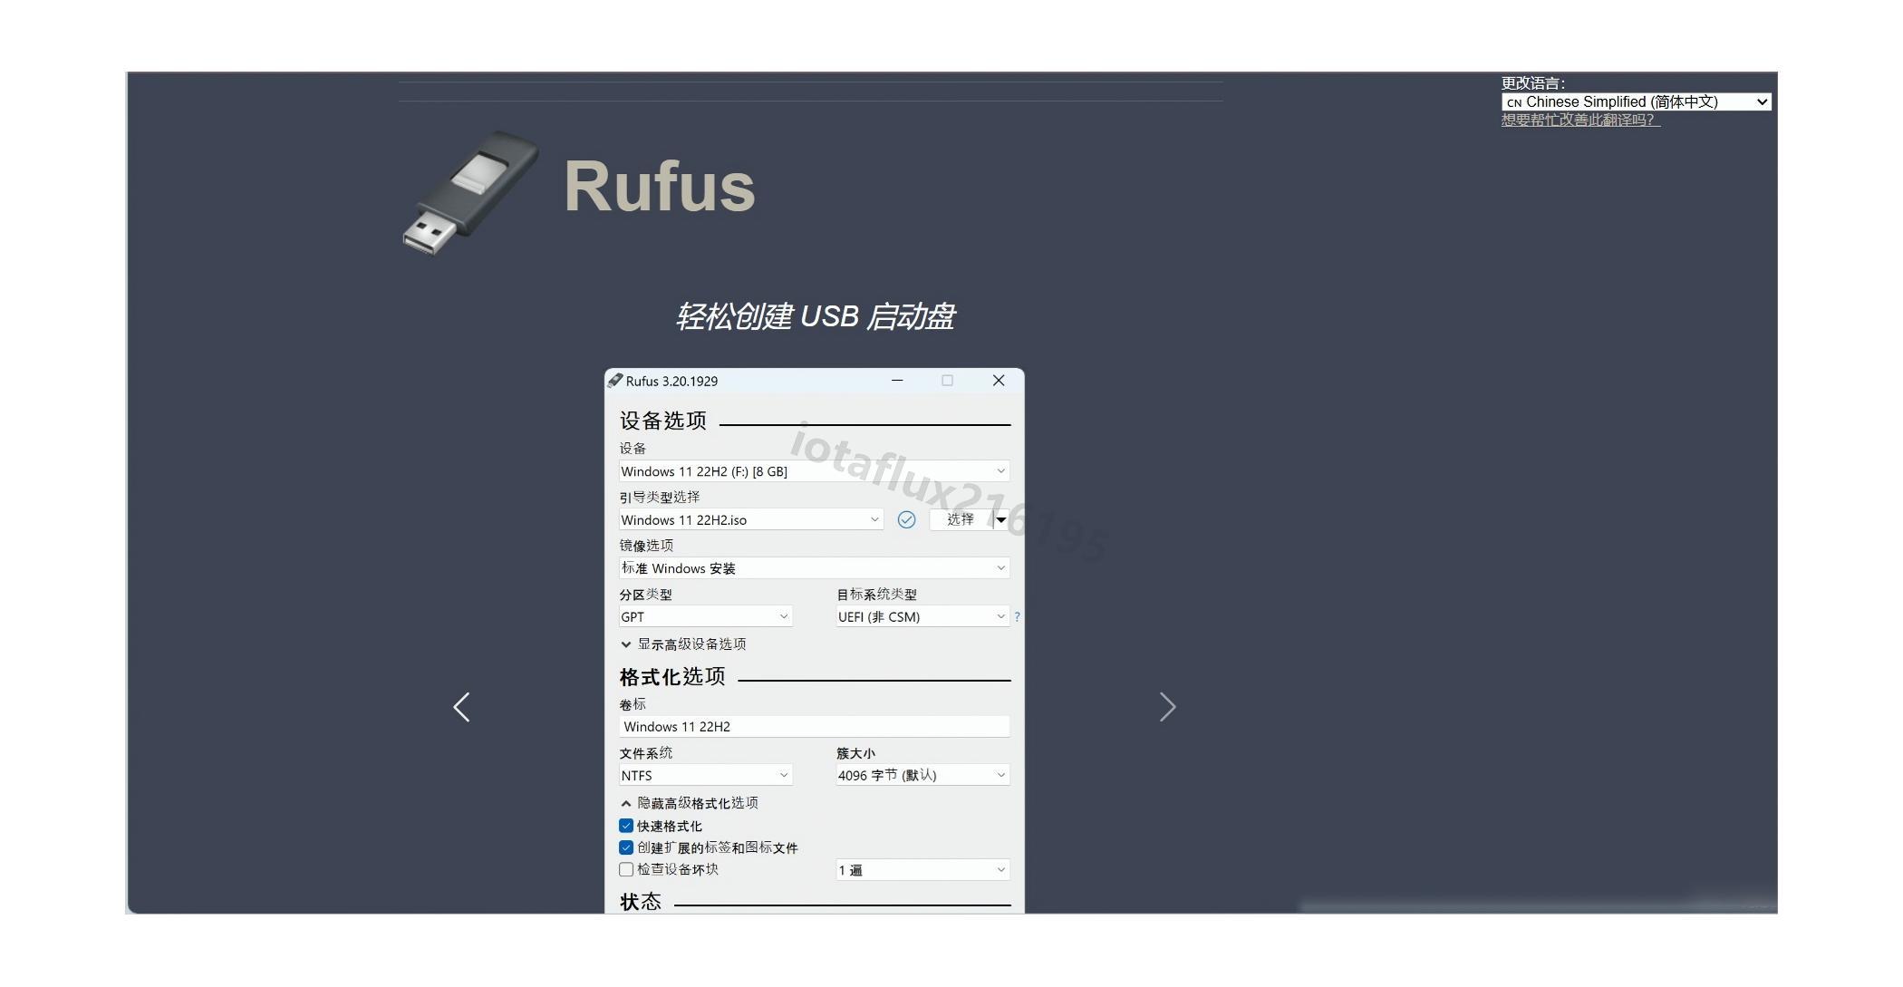Click the 卷标 input field
Screen dimensions: 1903x987
pos(814,727)
